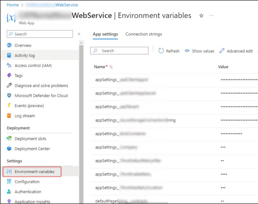Open Access control (IAM)
The width and height of the screenshot is (258, 204).
click(33, 66)
